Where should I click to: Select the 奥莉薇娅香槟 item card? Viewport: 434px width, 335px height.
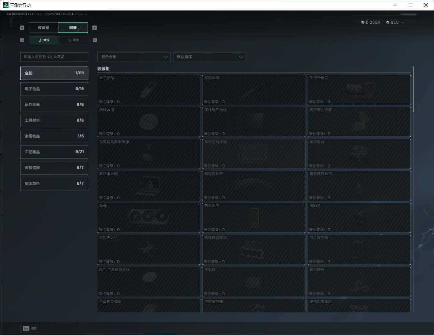coord(359,186)
